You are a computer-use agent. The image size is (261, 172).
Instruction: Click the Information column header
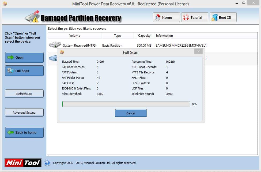point(164,36)
